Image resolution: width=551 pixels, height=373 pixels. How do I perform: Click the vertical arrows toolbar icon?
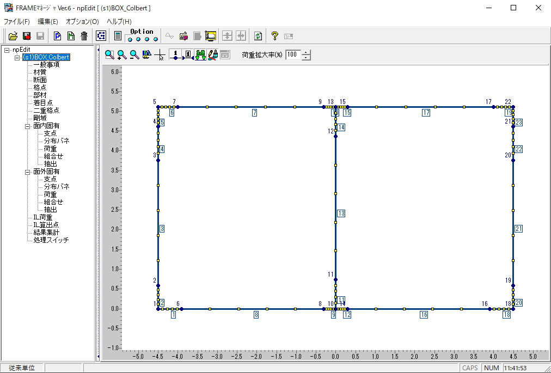click(228, 36)
